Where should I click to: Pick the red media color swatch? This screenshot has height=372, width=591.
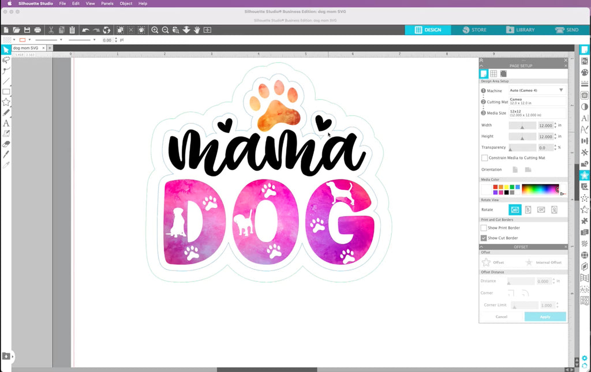[x=495, y=187]
